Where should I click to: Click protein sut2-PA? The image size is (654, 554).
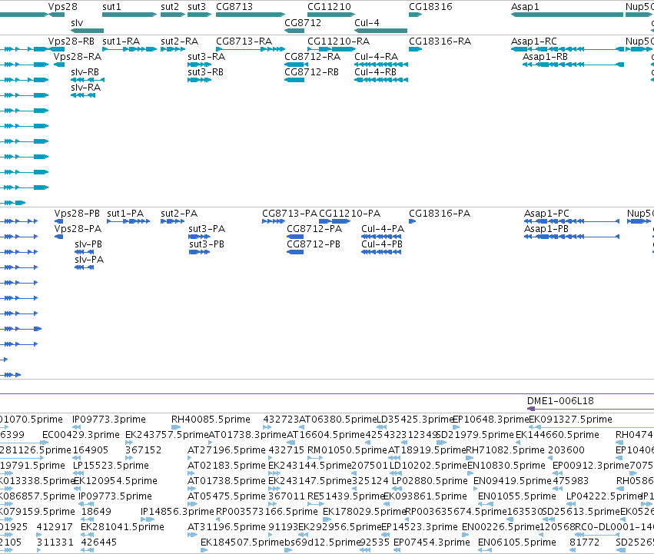179,214
